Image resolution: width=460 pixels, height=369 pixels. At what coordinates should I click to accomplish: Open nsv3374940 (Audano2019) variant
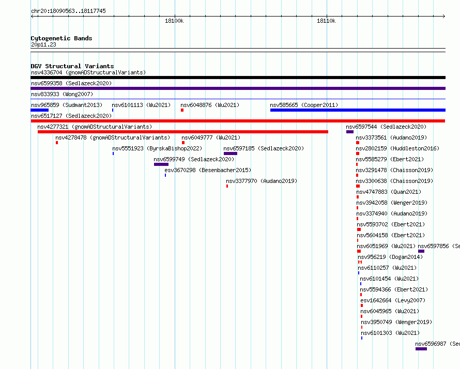(392, 213)
